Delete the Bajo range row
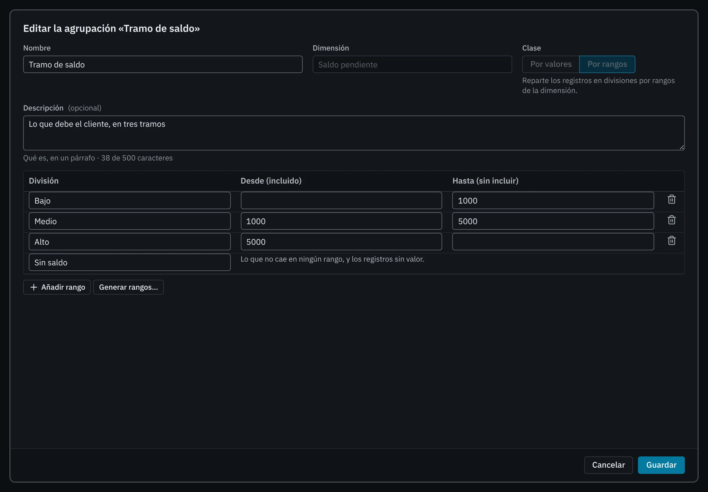Image resolution: width=708 pixels, height=492 pixels. tap(671, 200)
